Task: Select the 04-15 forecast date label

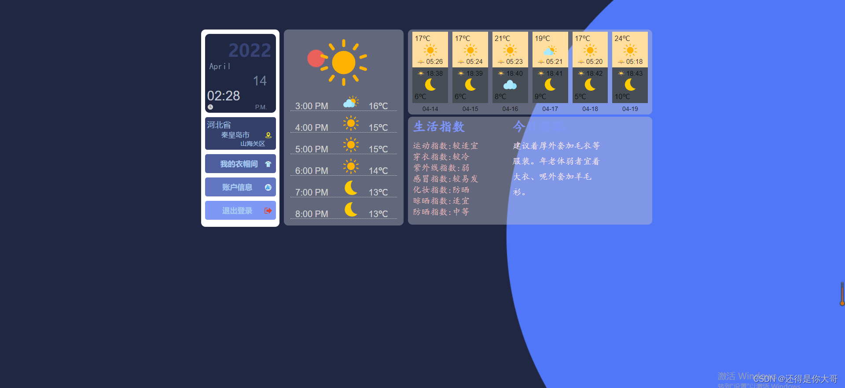Action: click(470, 109)
